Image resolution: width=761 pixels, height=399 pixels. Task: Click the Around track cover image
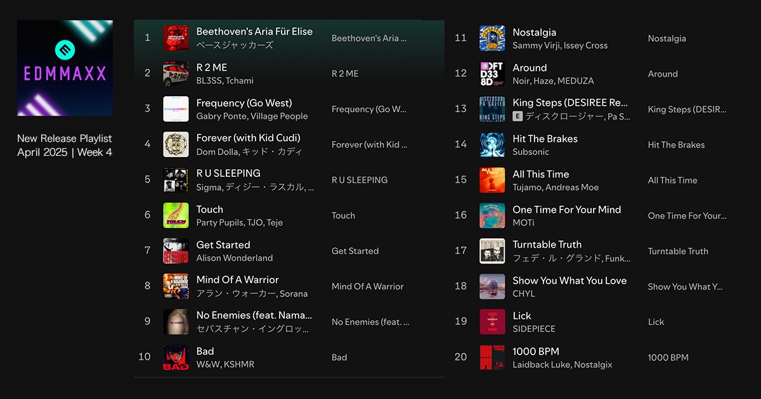tap(492, 73)
